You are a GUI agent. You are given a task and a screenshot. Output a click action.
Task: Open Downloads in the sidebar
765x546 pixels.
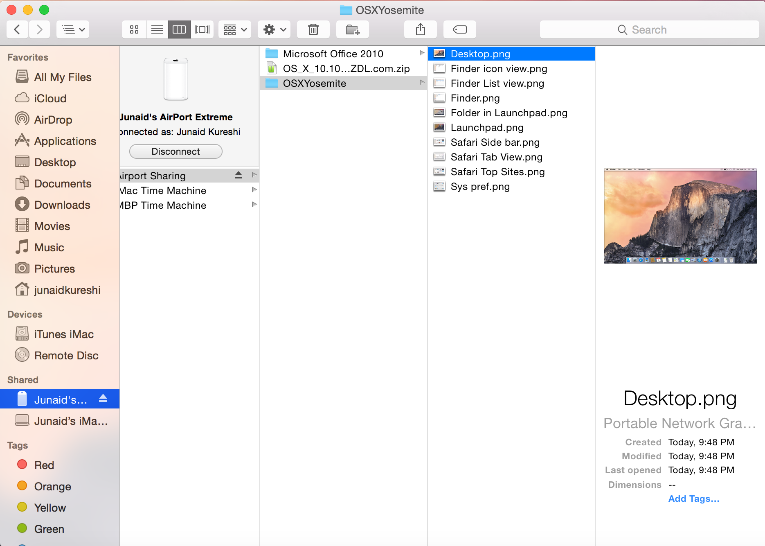[60, 205]
